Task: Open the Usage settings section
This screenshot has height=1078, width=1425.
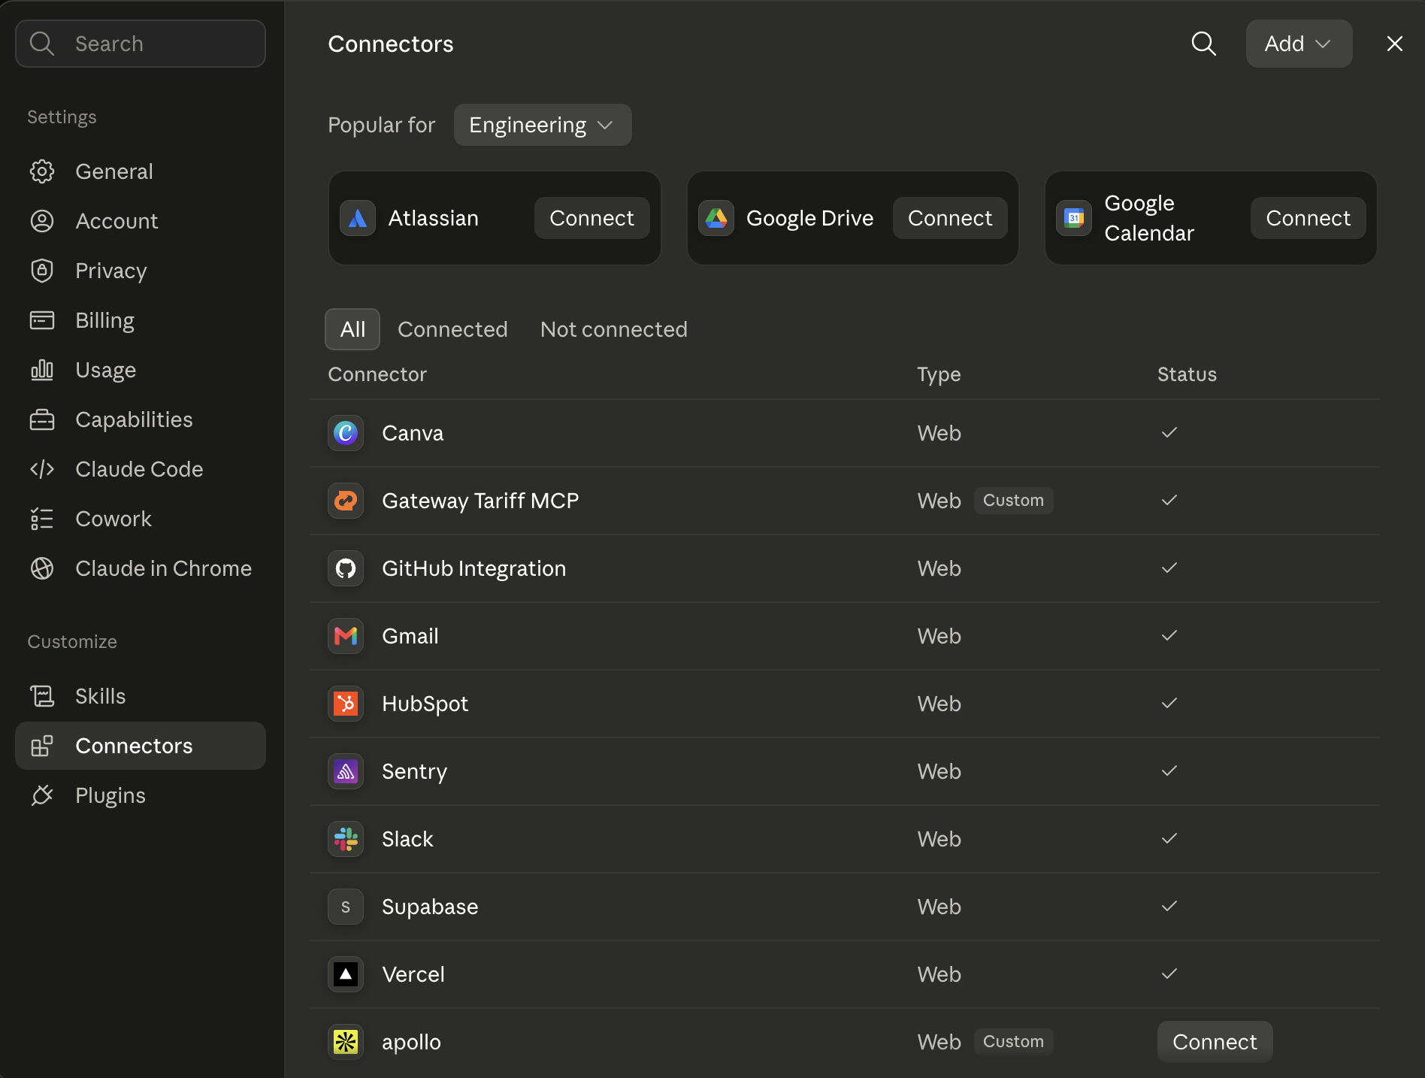Action: click(141, 370)
